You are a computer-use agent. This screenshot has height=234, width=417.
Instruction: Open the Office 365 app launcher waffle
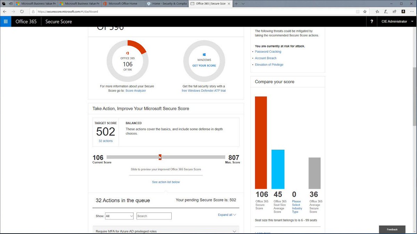(6, 21)
